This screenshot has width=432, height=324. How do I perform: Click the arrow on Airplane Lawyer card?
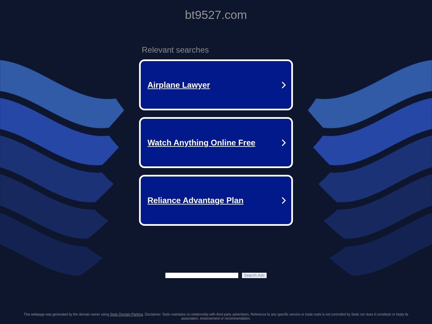click(283, 85)
